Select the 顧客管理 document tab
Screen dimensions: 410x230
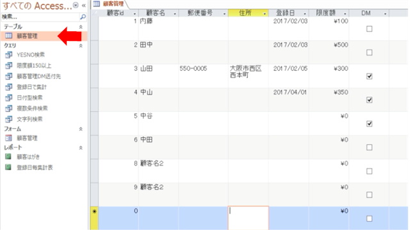pos(110,4)
